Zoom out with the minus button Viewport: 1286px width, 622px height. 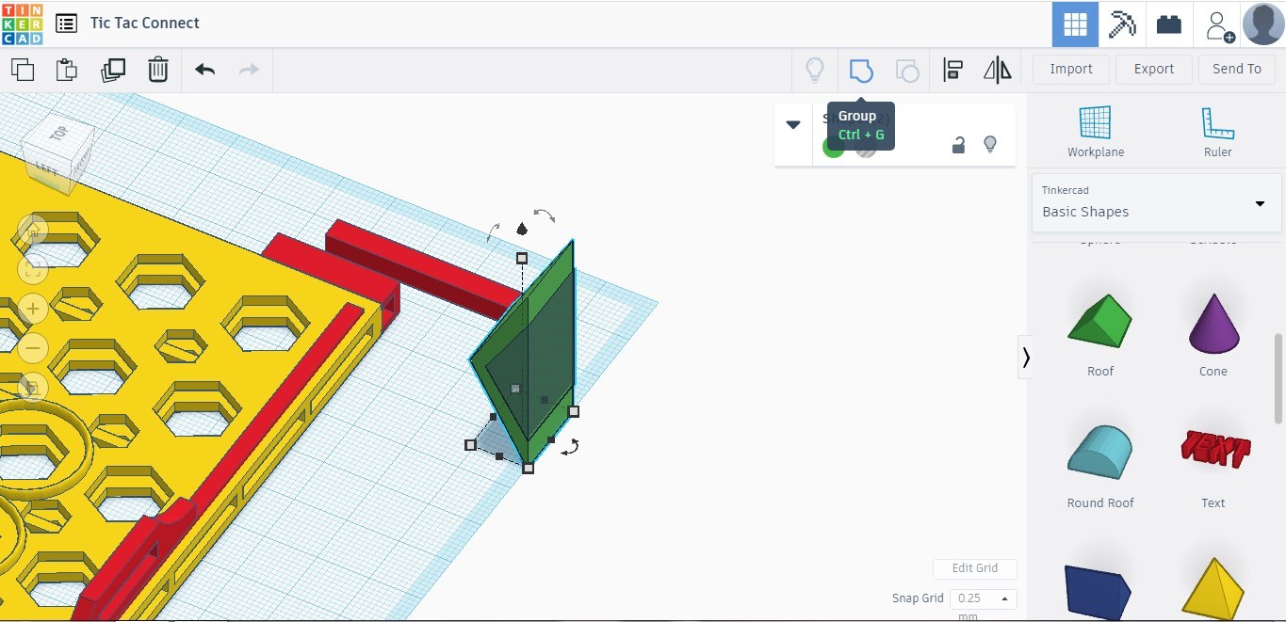click(x=33, y=348)
